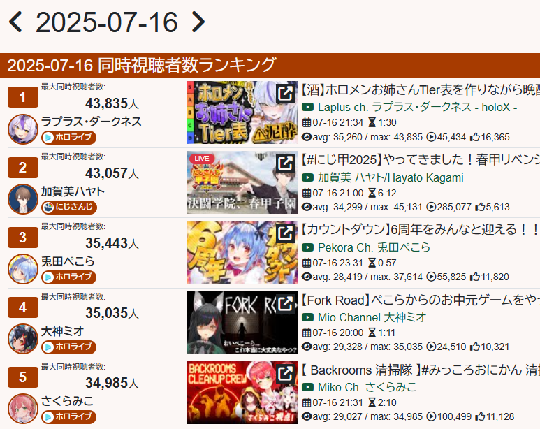Screen dimensions: 540x429
Task: Click name ラプラス・ダークネス in rank 1
Action: point(92,122)
